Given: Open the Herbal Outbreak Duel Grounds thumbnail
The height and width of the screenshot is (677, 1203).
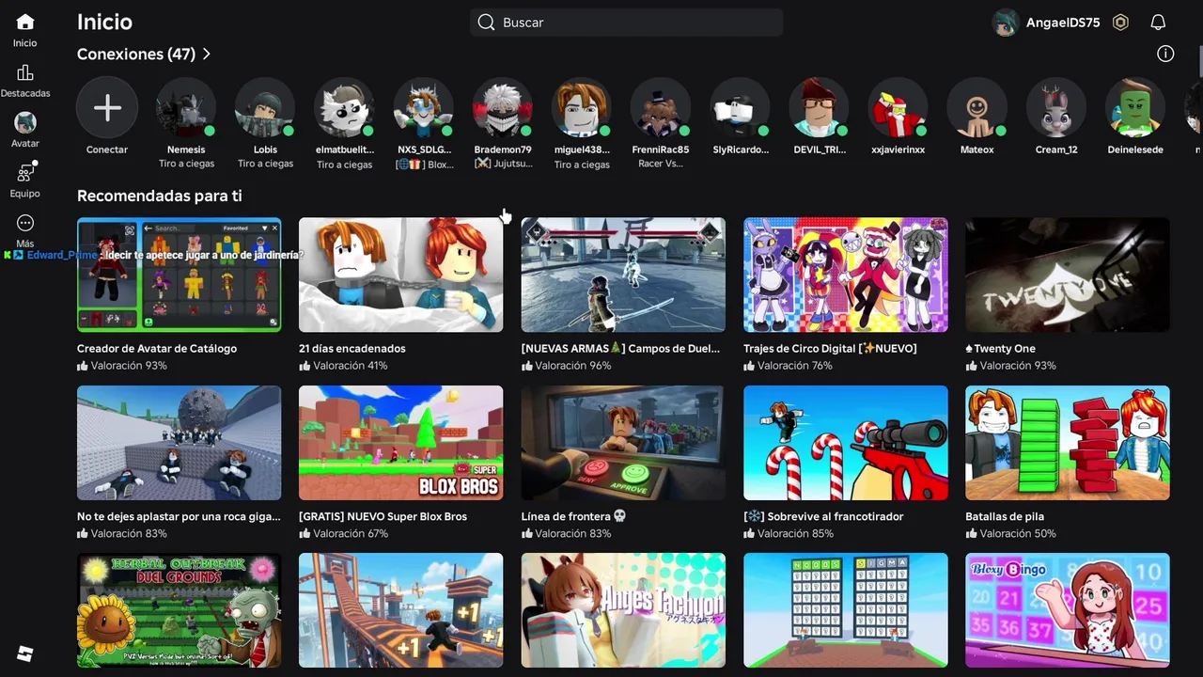Looking at the screenshot, I should [x=179, y=610].
